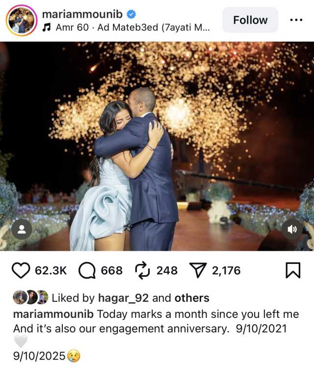Save the post with the bookmark icon
The width and height of the screenshot is (314, 367).
pos(293,270)
